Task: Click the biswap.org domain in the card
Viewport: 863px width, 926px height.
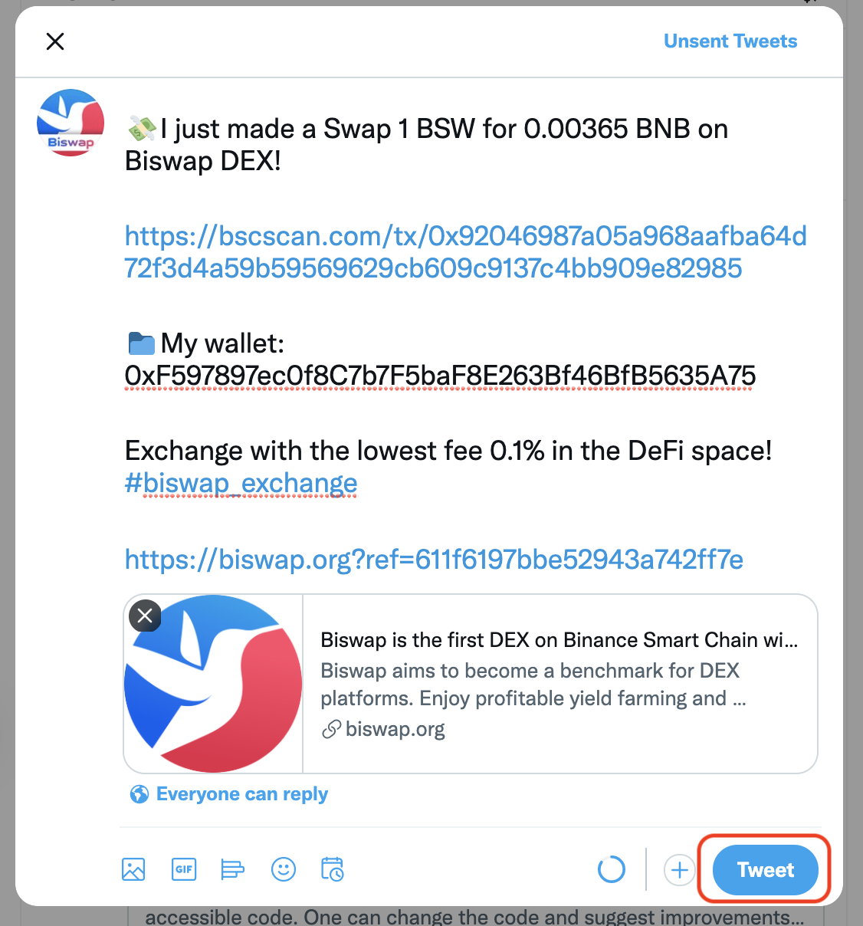Action: point(395,729)
